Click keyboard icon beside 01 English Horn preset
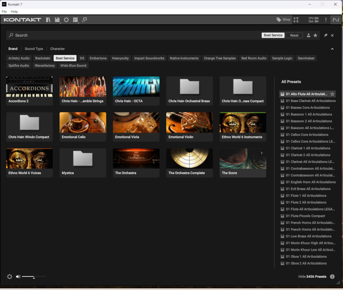The height and width of the screenshot is (290, 343). [x=282, y=182]
